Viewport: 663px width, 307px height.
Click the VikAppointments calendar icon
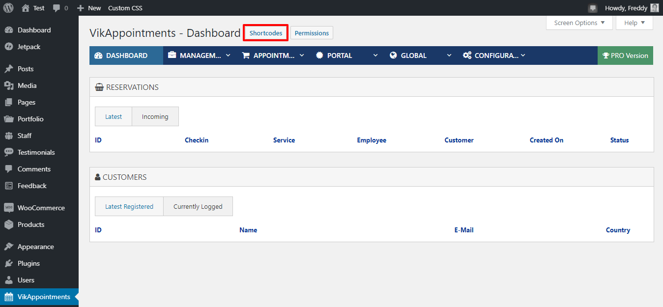coord(9,297)
